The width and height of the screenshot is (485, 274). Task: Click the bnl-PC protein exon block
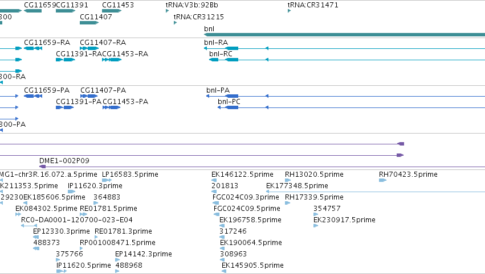tap(232, 107)
